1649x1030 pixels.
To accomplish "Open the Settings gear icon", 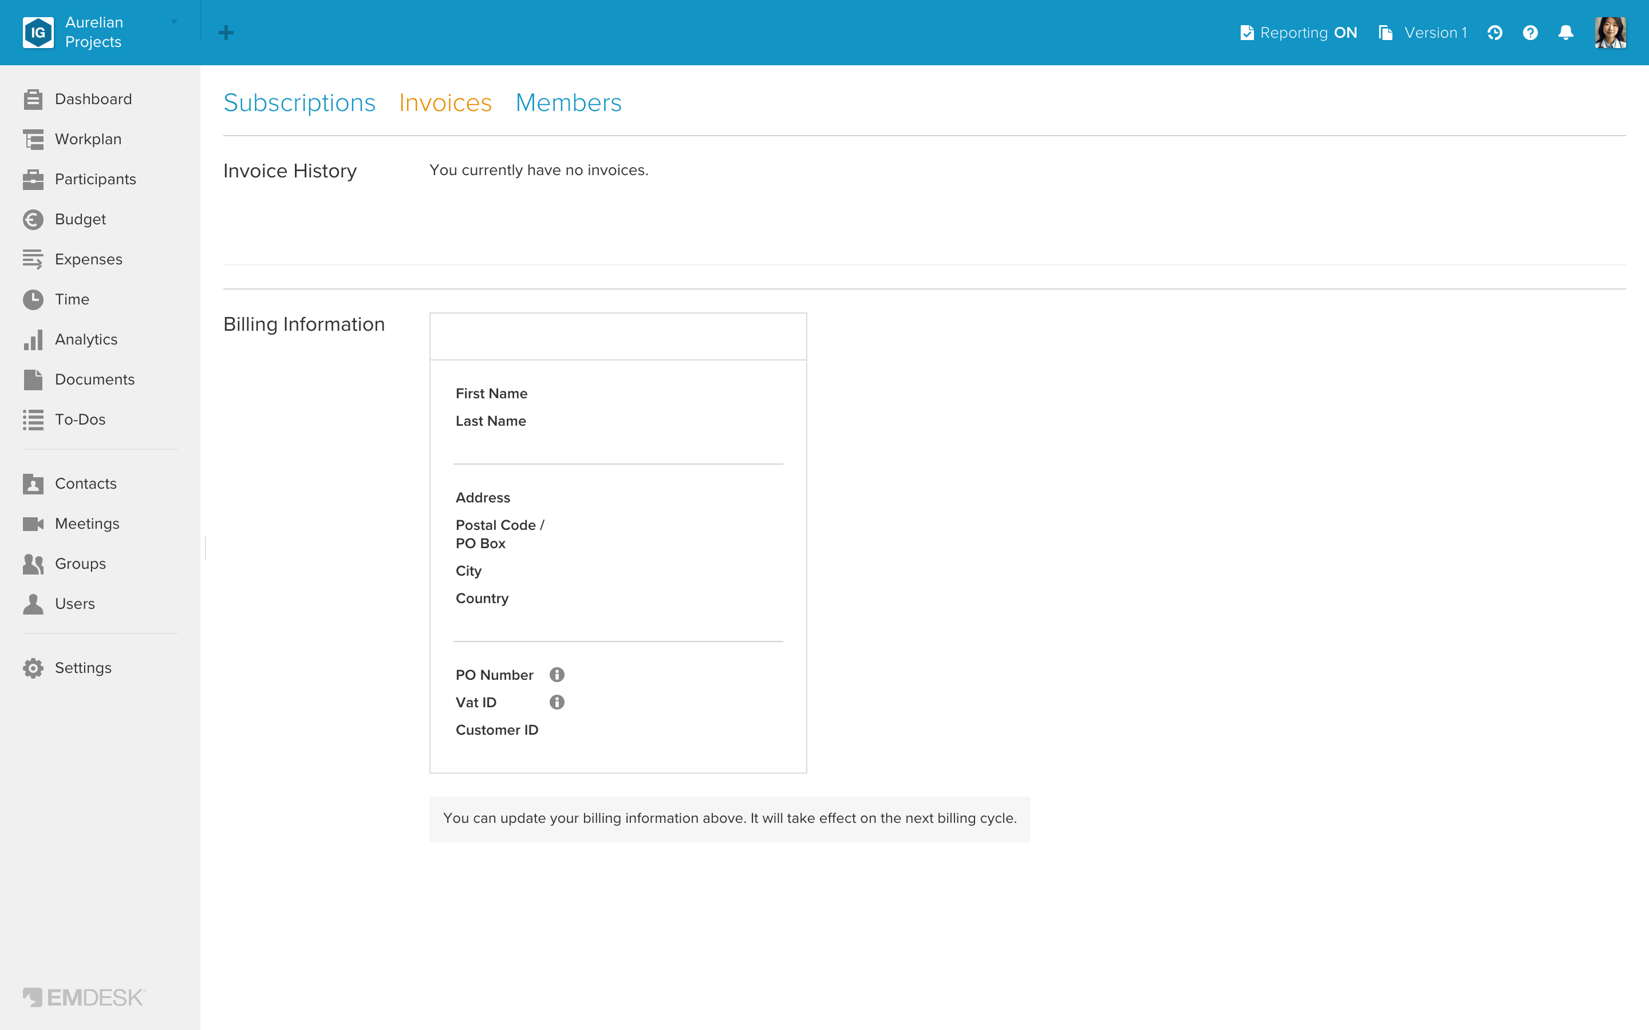I will [33, 668].
